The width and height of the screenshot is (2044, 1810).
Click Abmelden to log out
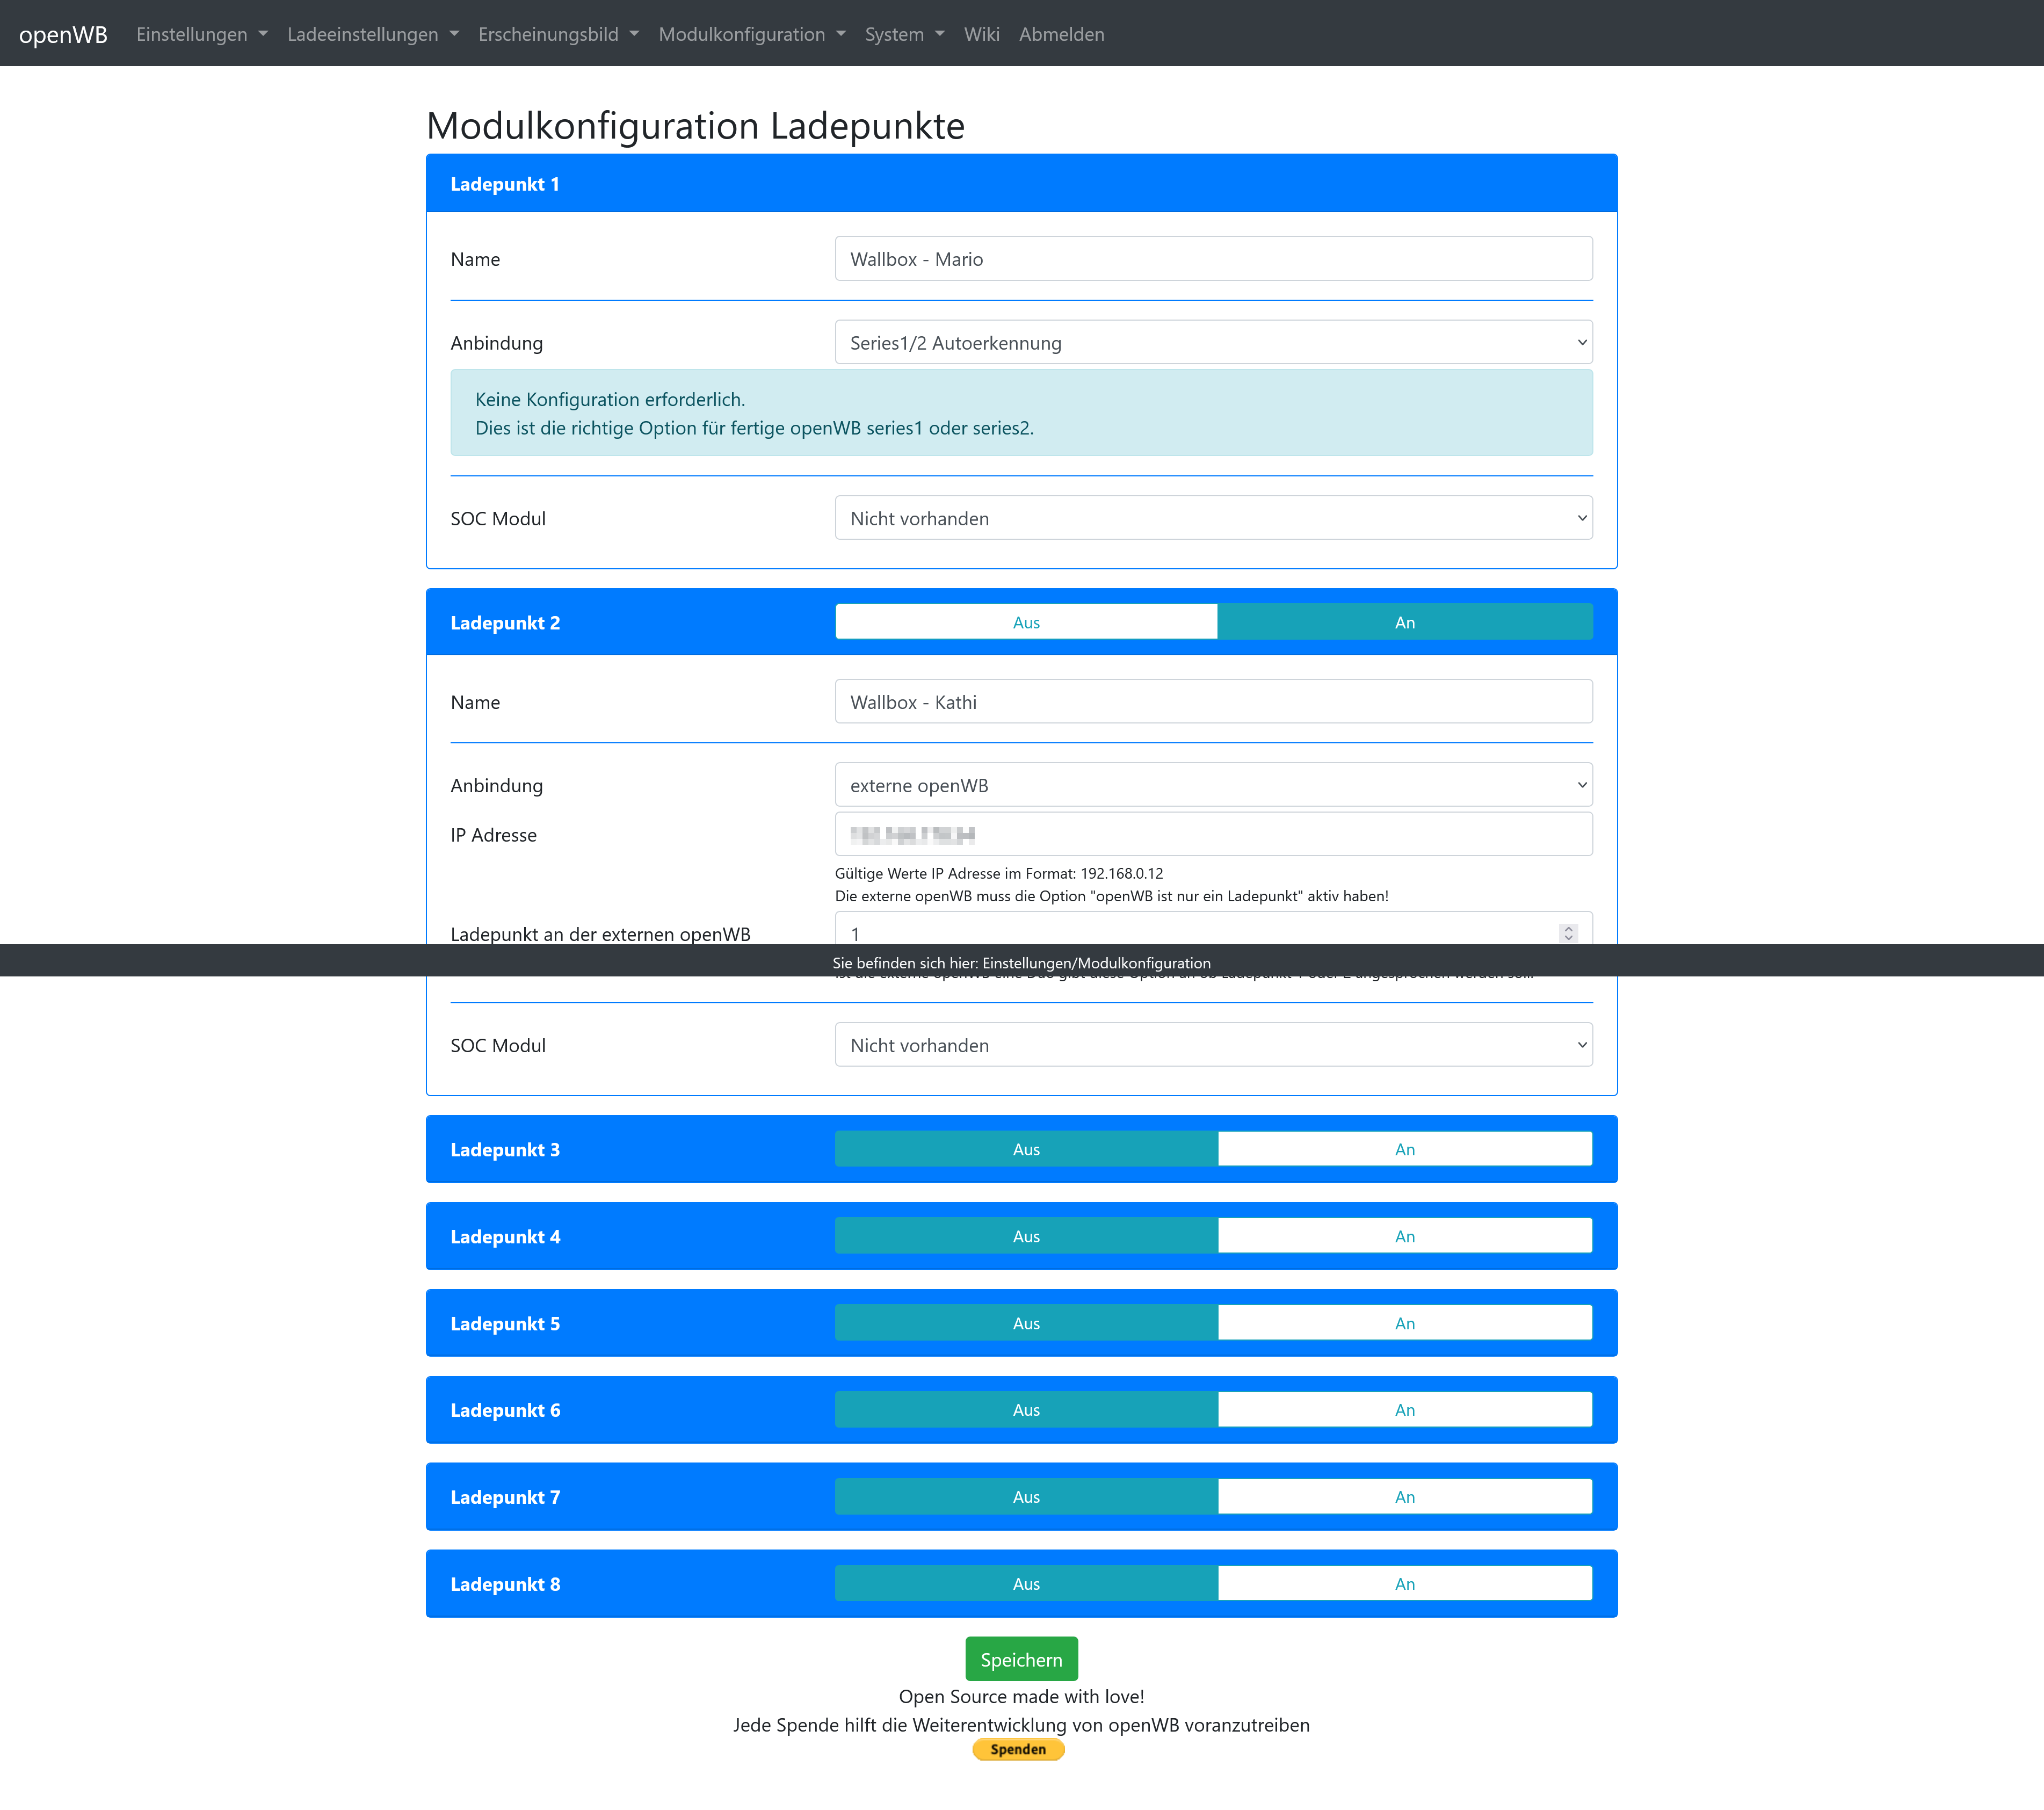point(1061,34)
